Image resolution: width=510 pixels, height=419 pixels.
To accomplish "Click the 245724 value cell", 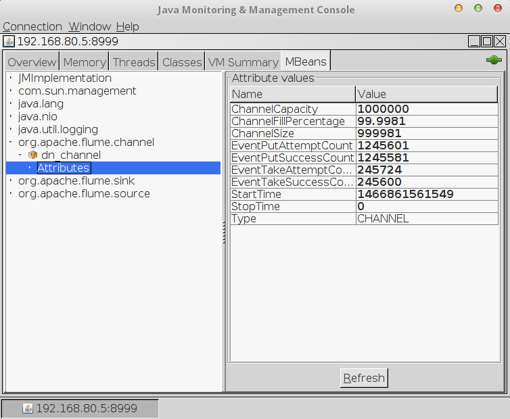I will tap(427, 170).
